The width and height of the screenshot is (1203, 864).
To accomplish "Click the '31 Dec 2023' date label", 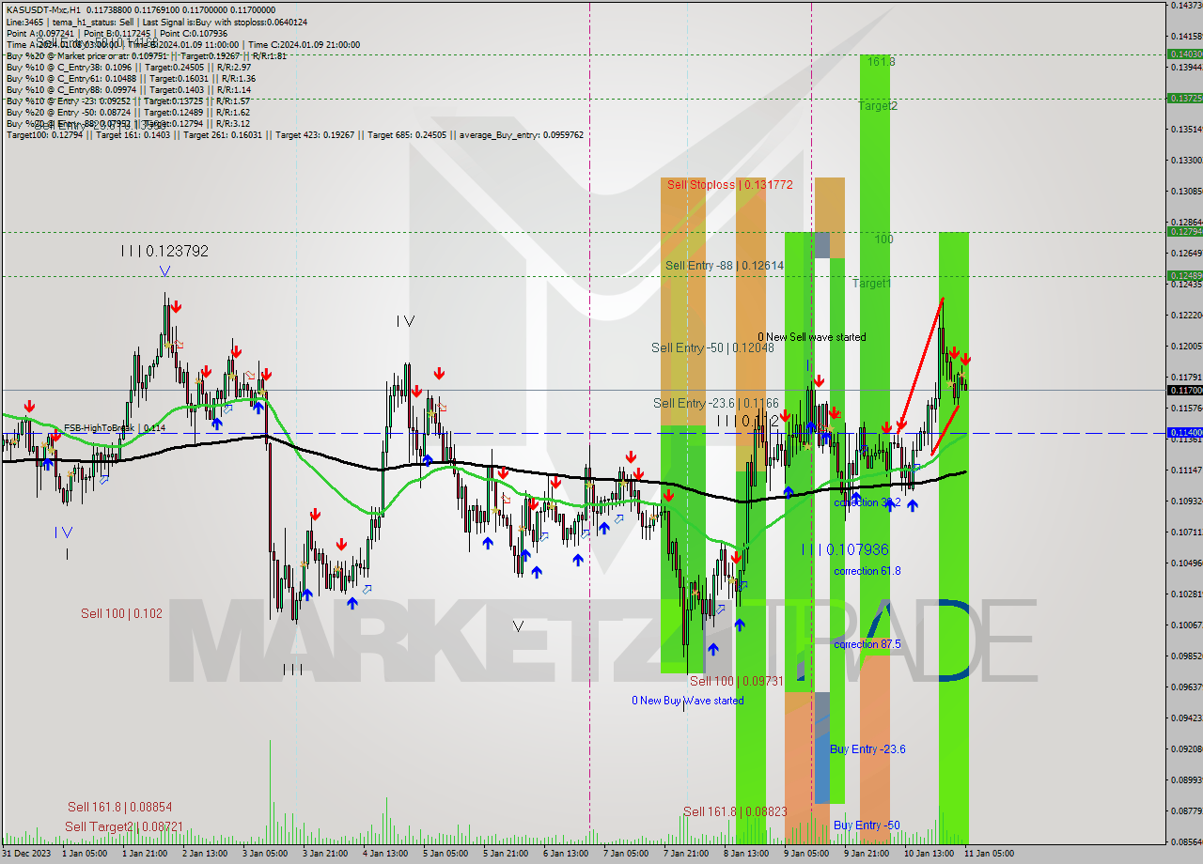I will tap(26, 854).
